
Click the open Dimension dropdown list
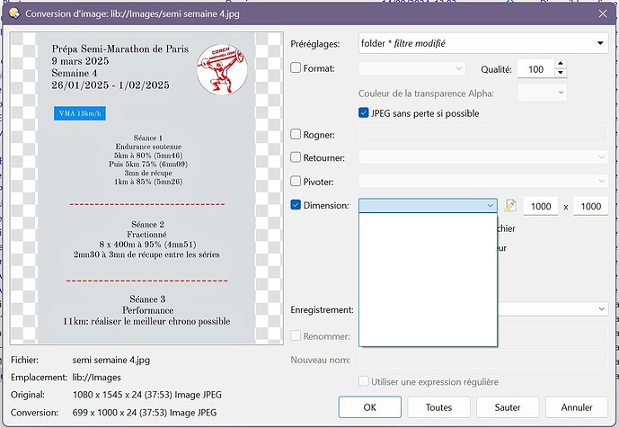(x=428, y=280)
